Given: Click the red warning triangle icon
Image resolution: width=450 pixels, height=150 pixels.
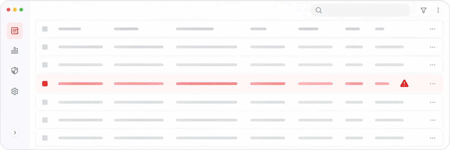Looking at the screenshot, I should [x=404, y=83].
